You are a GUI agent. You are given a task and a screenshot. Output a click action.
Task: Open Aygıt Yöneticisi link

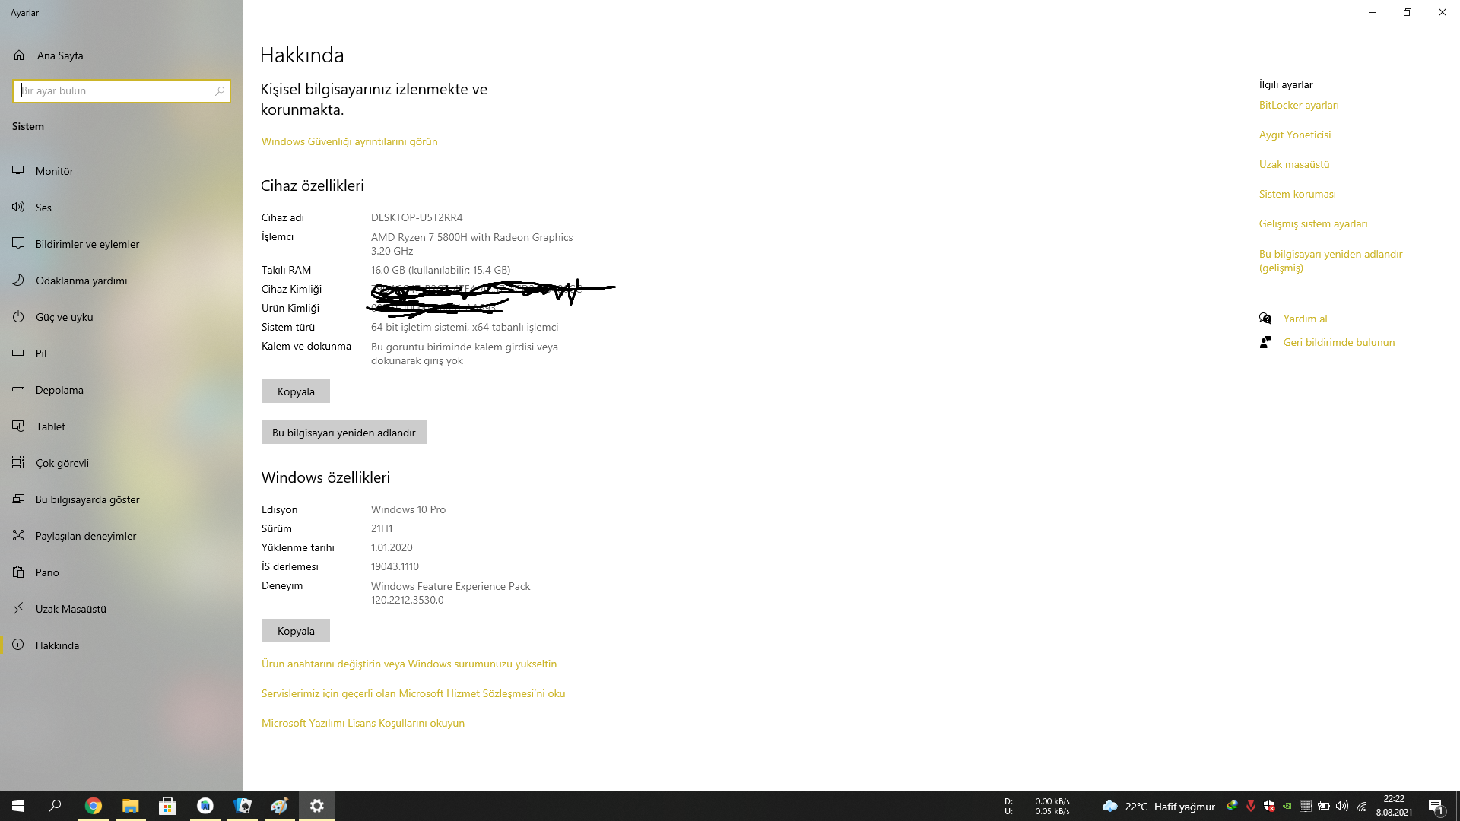point(1295,135)
